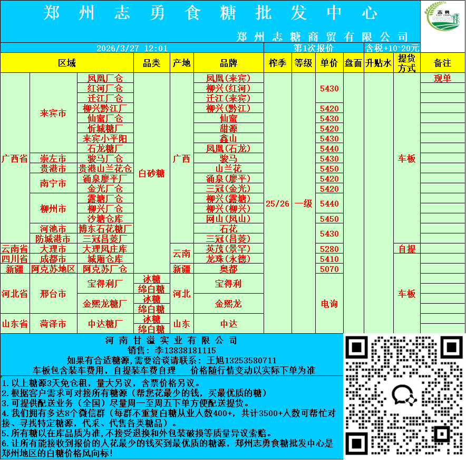466x460 pixels.
Task: Click the 第1次报价 cell
Action: (314, 48)
